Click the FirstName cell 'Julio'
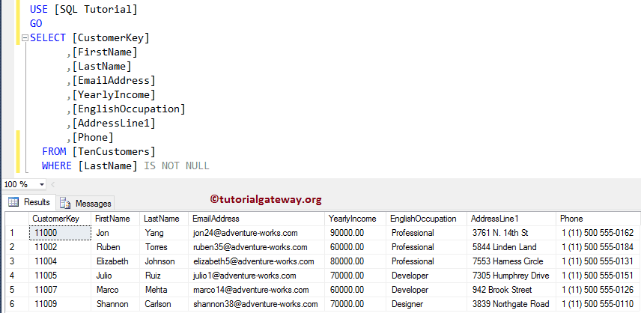 click(115, 276)
